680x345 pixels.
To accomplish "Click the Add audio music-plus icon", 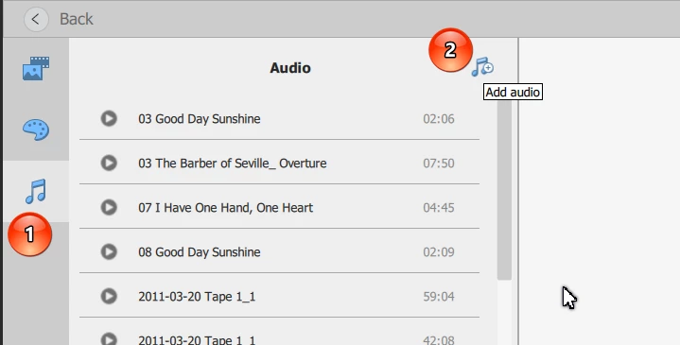I will (482, 67).
